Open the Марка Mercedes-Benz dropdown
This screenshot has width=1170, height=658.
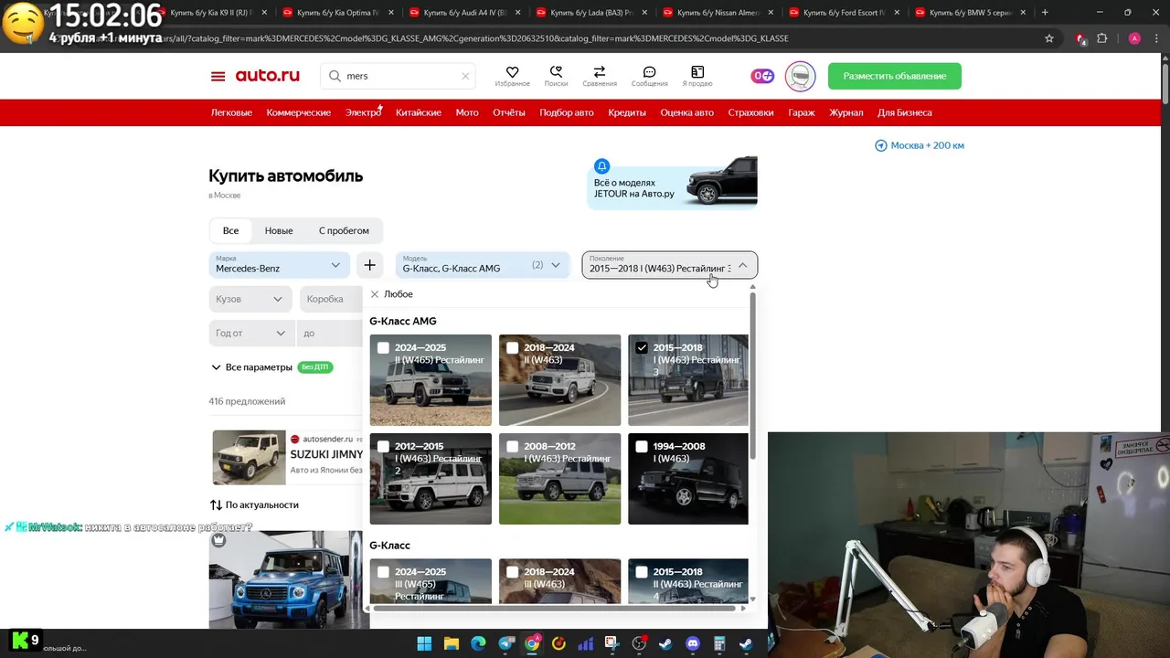click(x=280, y=265)
